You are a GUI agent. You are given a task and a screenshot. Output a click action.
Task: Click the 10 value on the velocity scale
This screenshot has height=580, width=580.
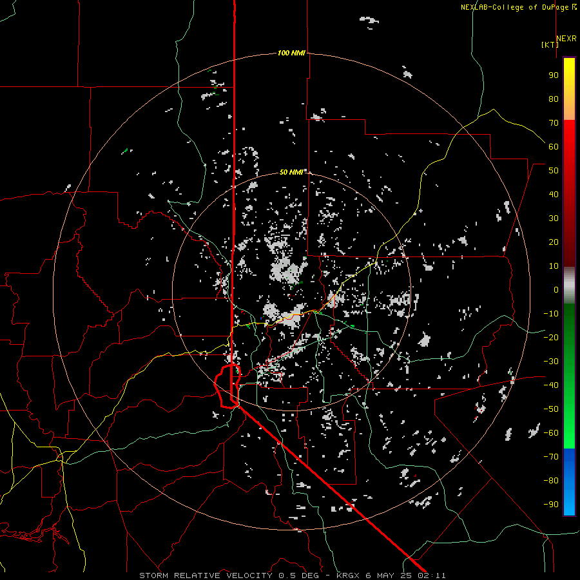(554, 266)
